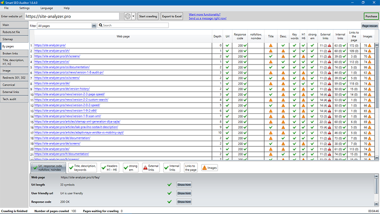
Task: Click Title warning icon in row 1
Action: (271, 45)
